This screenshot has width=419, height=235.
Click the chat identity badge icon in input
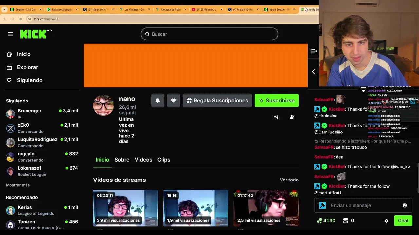(323, 205)
